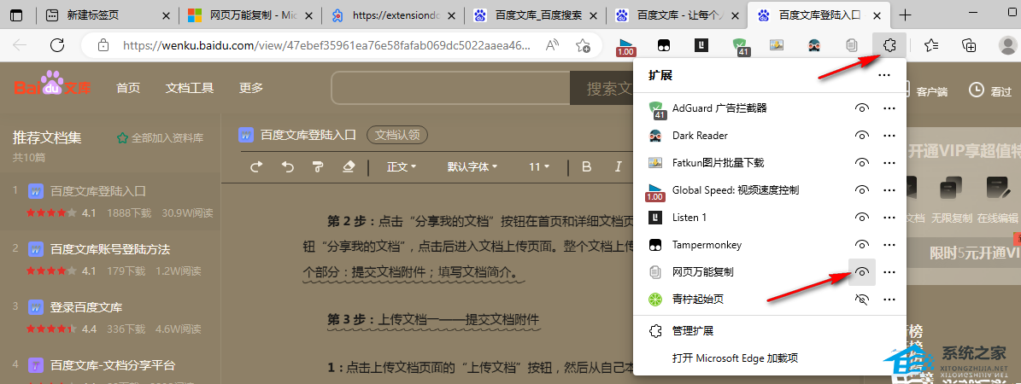Open the Collections icon in browser toolbar

click(x=970, y=45)
